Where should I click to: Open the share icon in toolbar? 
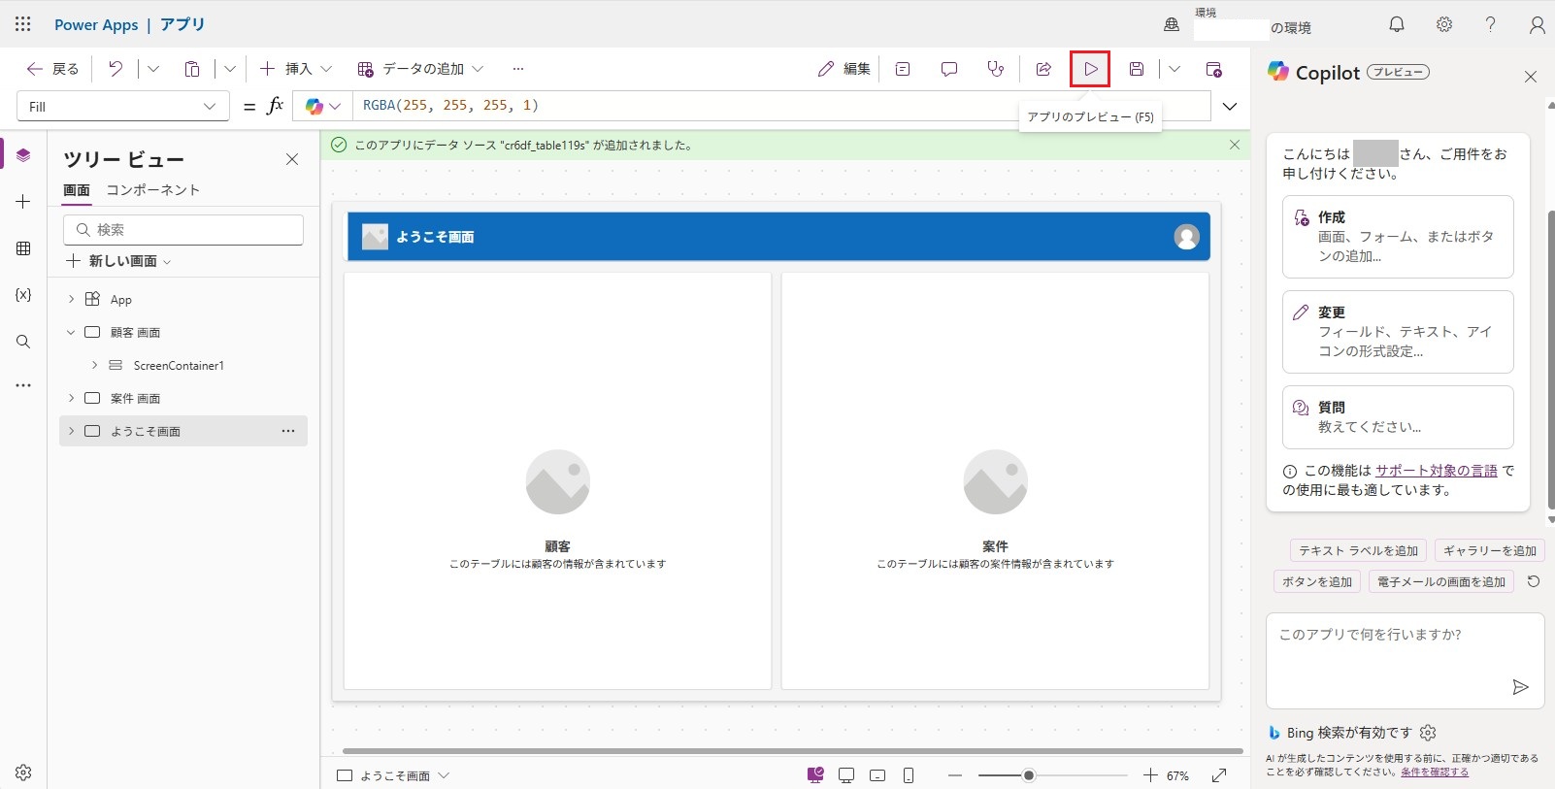pos(1043,69)
